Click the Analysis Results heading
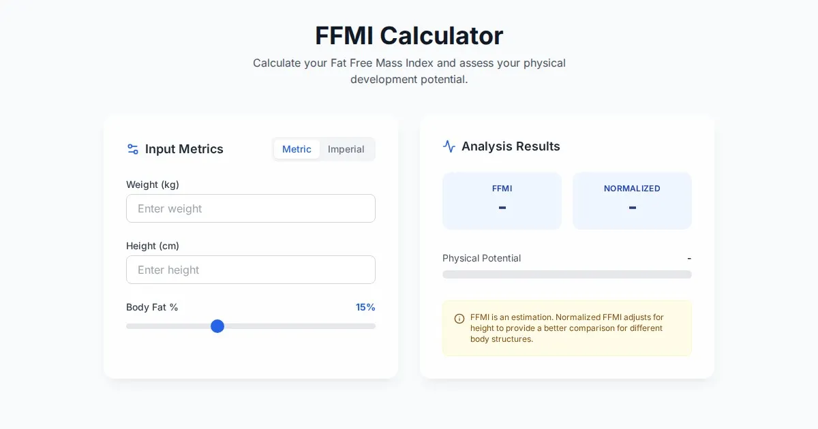 pyautogui.click(x=511, y=146)
